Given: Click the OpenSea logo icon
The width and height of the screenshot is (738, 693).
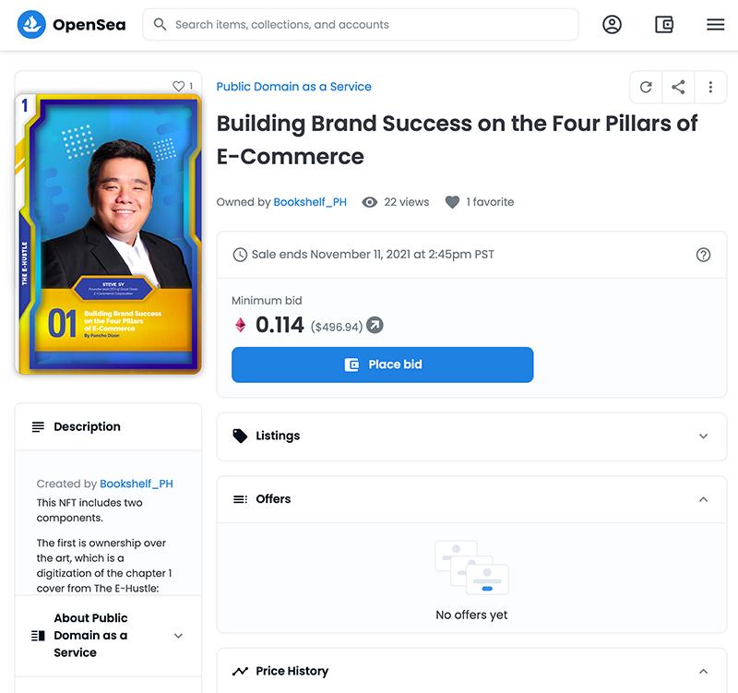Looking at the screenshot, I should [x=32, y=25].
